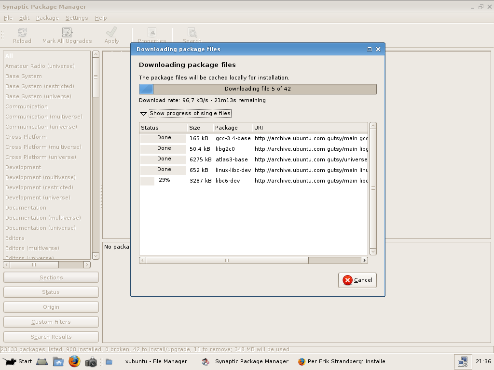Select the libc6-dev download row

[254, 181]
